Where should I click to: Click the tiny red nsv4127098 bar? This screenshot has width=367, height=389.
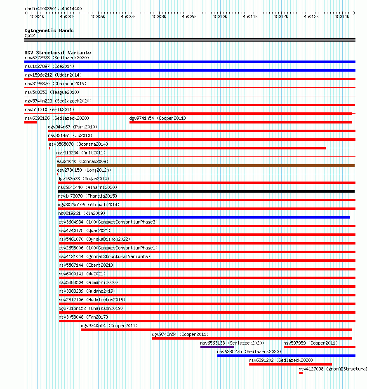pos(301,373)
